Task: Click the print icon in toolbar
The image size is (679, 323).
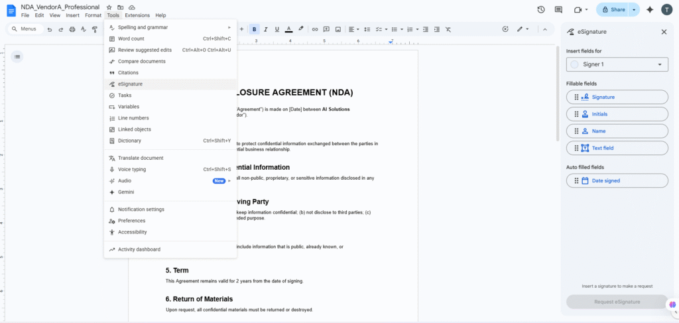Action: tap(72, 29)
